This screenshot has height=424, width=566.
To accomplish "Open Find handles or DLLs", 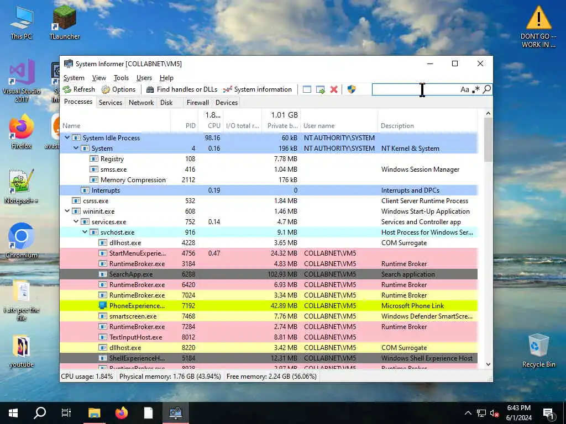I will pos(181,89).
